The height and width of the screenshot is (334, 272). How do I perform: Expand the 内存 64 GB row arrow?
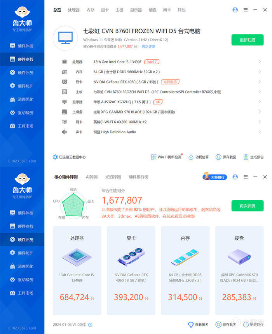click(x=260, y=72)
